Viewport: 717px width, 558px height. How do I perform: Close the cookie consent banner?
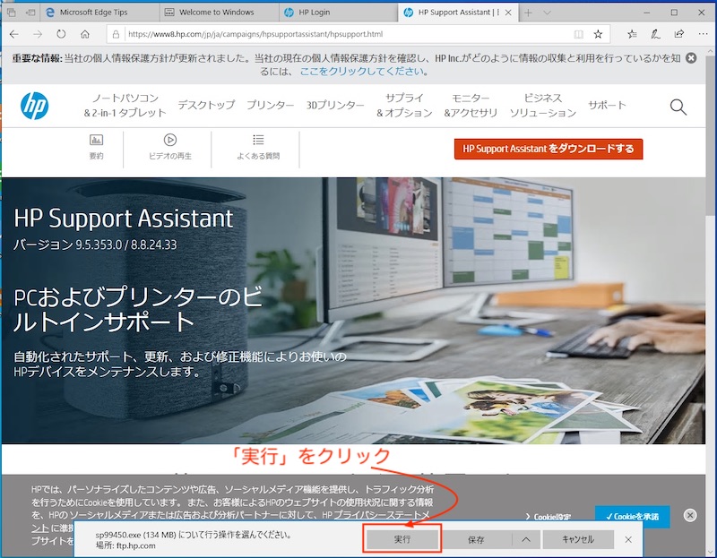(690, 516)
